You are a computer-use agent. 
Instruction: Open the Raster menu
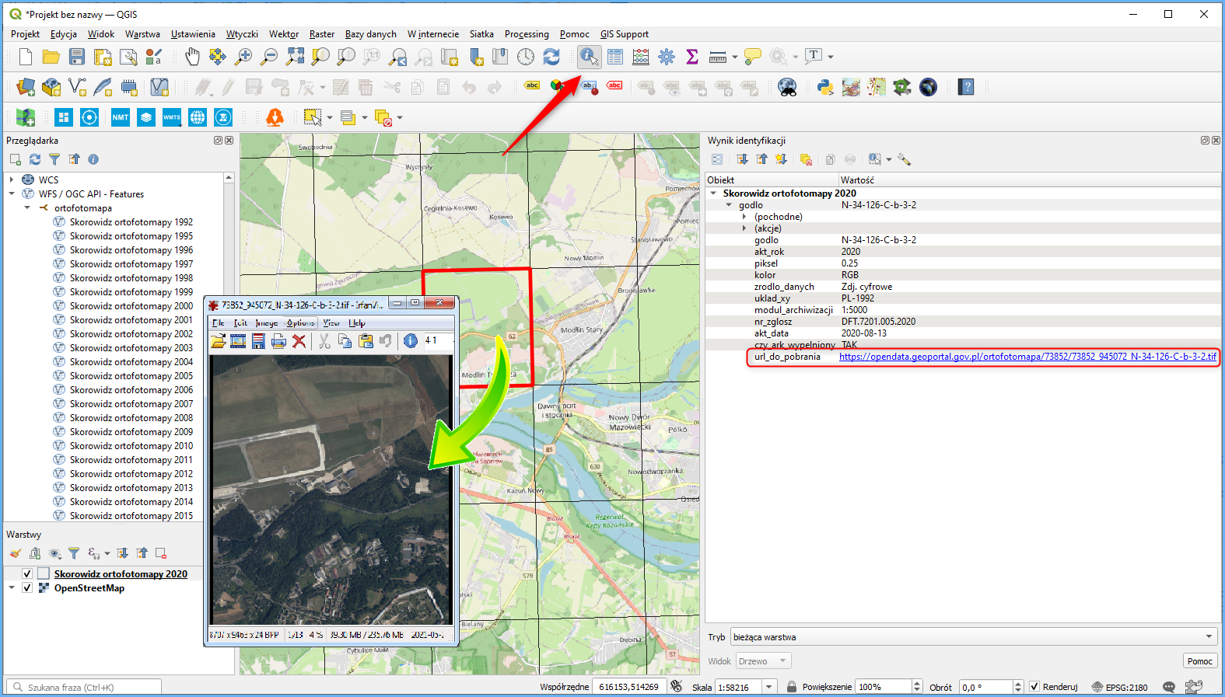[322, 34]
